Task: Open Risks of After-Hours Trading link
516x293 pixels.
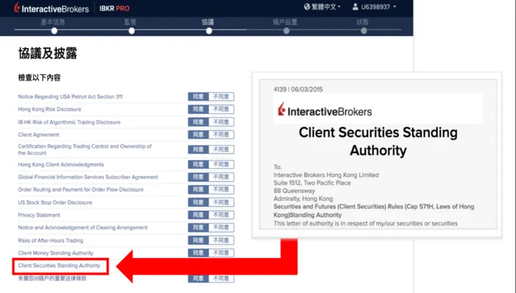Action: click(x=50, y=241)
